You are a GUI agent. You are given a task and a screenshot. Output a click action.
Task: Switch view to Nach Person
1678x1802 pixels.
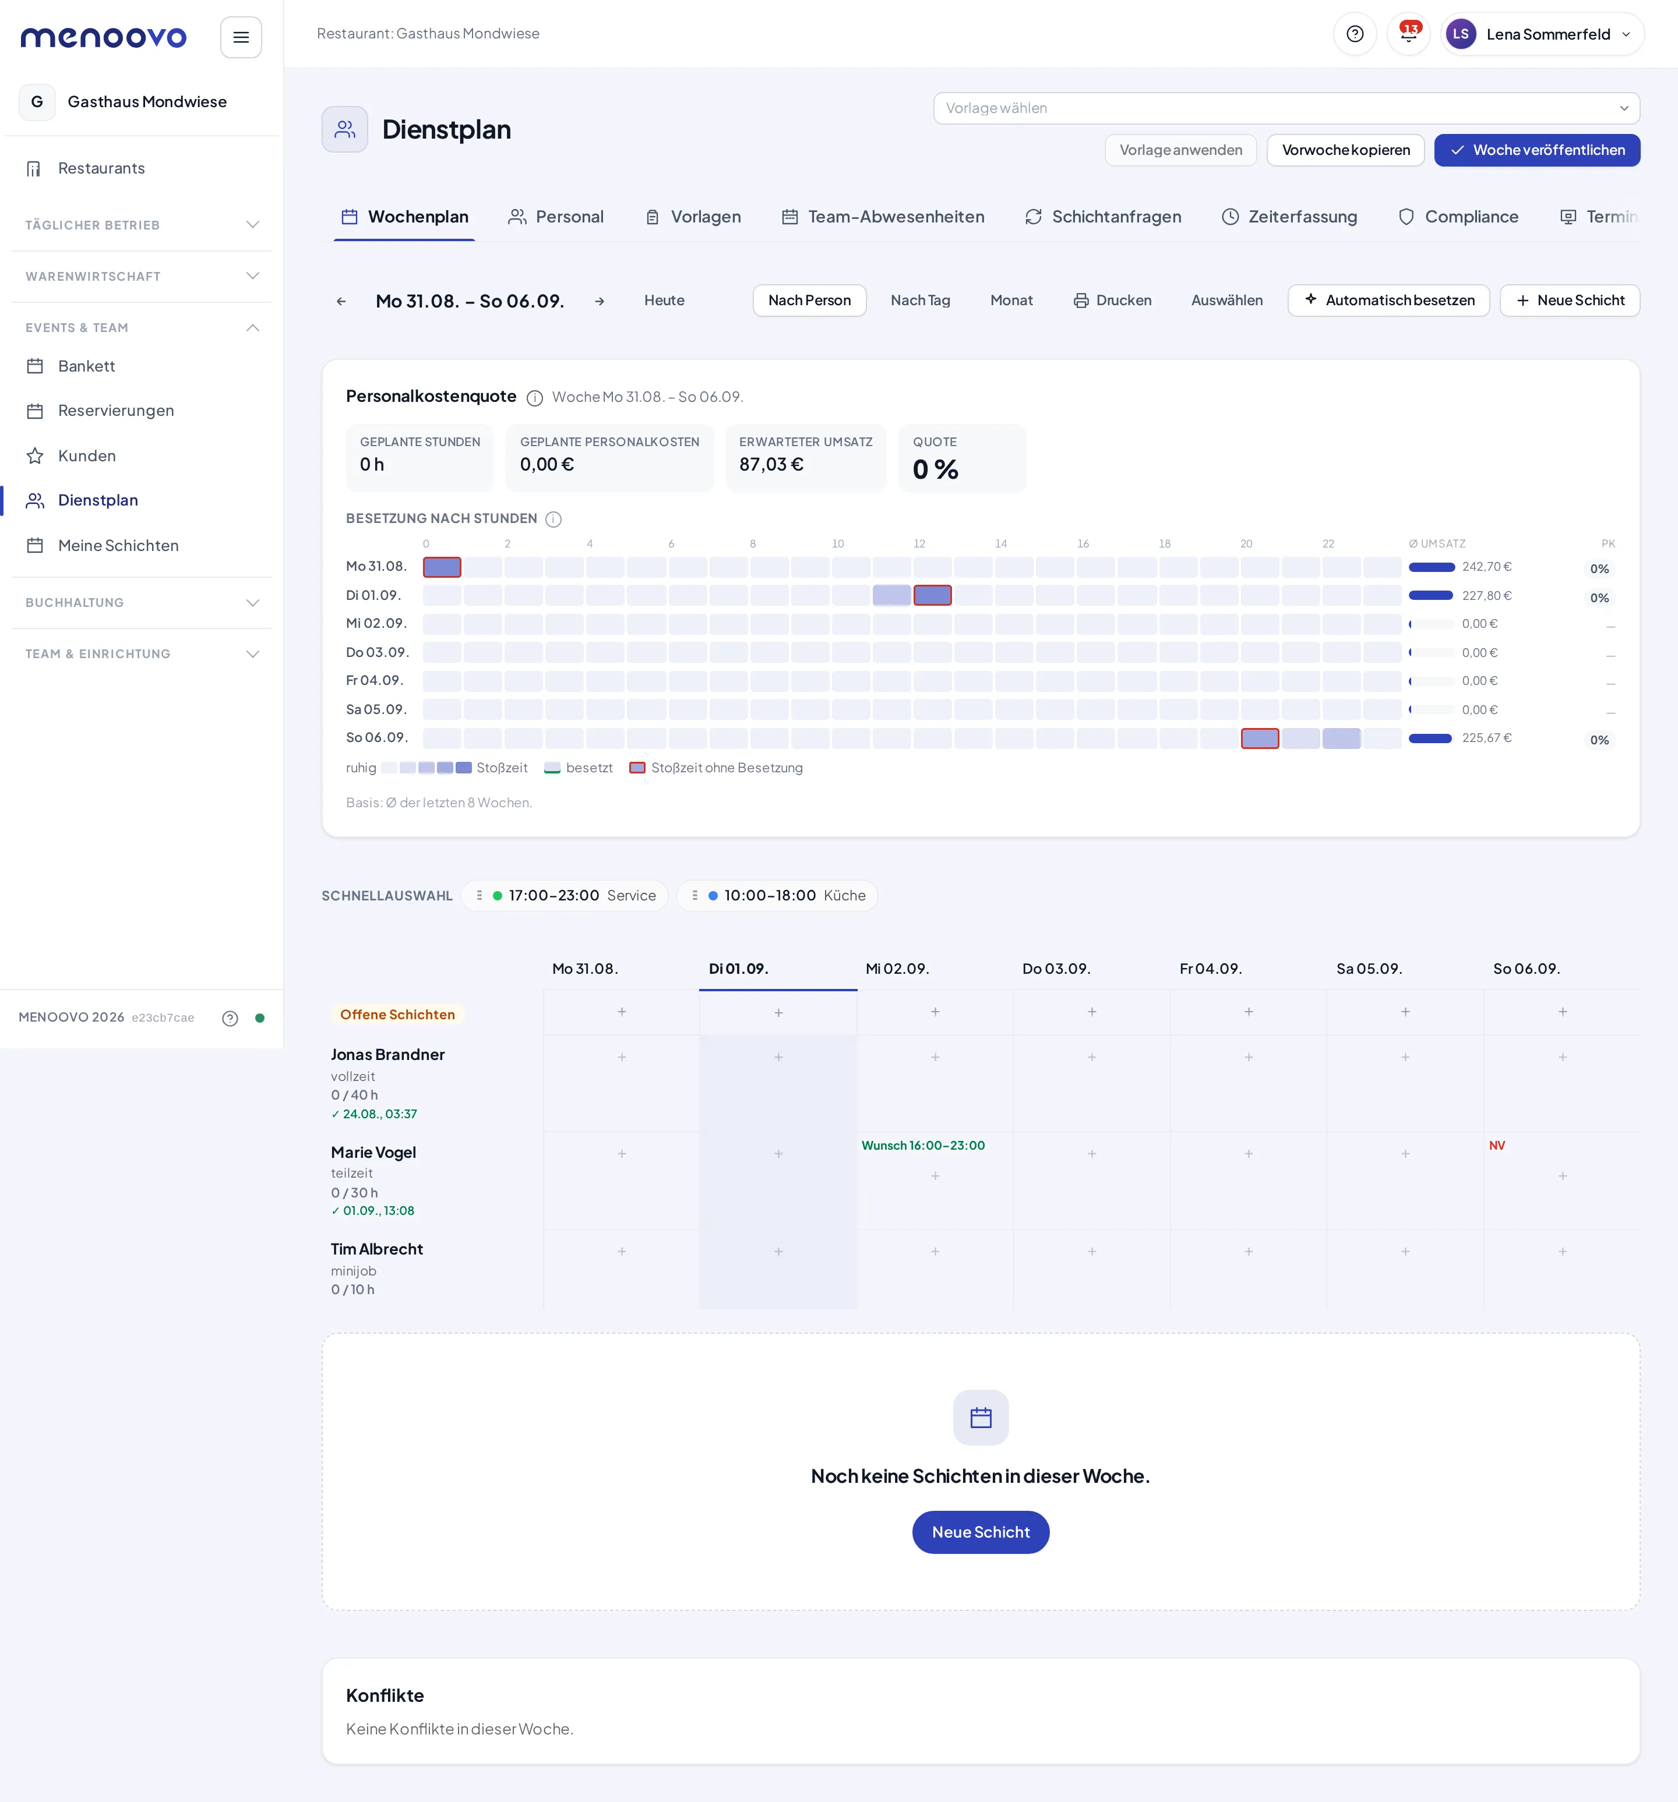tap(809, 301)
